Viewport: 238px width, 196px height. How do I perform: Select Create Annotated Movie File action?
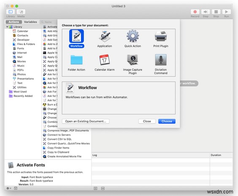(x=65, y=156)
